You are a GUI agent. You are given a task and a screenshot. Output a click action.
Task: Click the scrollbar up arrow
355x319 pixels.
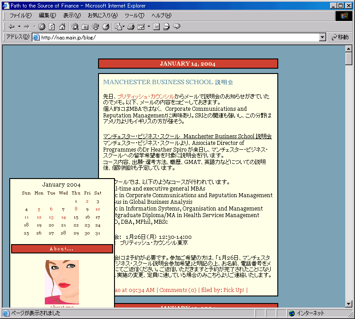pos(349,49)
